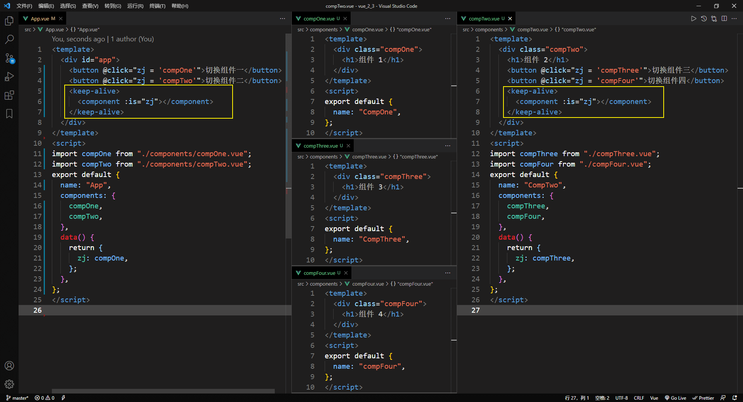This screenshot has height=402, width=743.
Task: Open the Extensions view
Action: (x=9, y=95)
